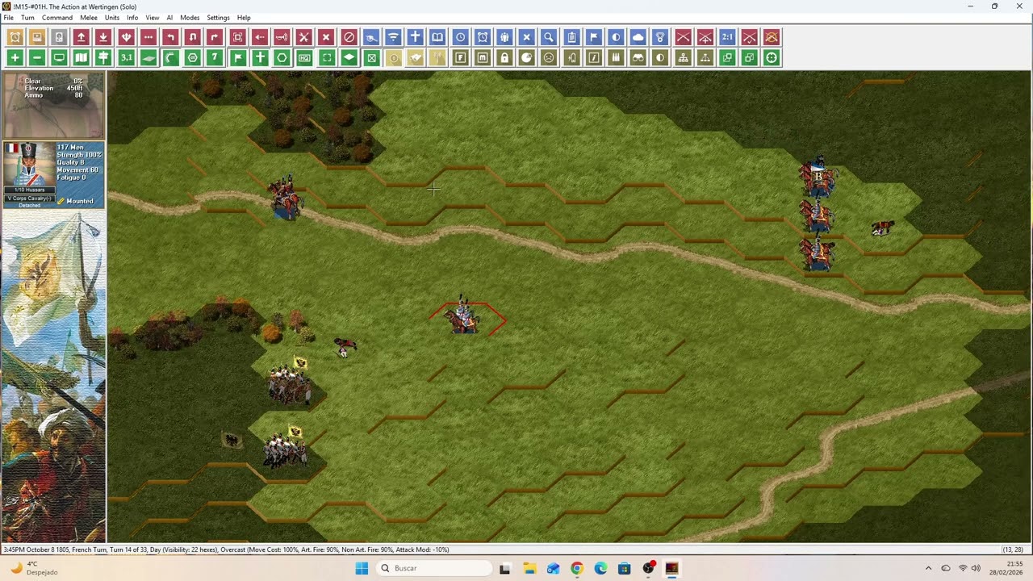
Task: Open the File menu
Action: pyautogui.click(x=8, y=18)
